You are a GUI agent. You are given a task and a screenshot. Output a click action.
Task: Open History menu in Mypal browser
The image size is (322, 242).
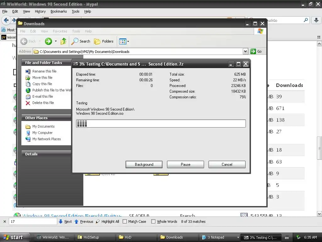coord(40,11)
